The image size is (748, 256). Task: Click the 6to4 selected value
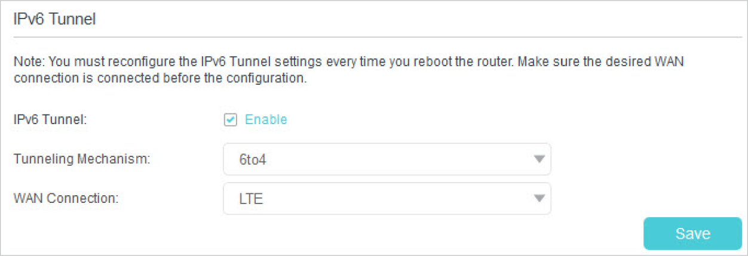(x=252, y=160)
